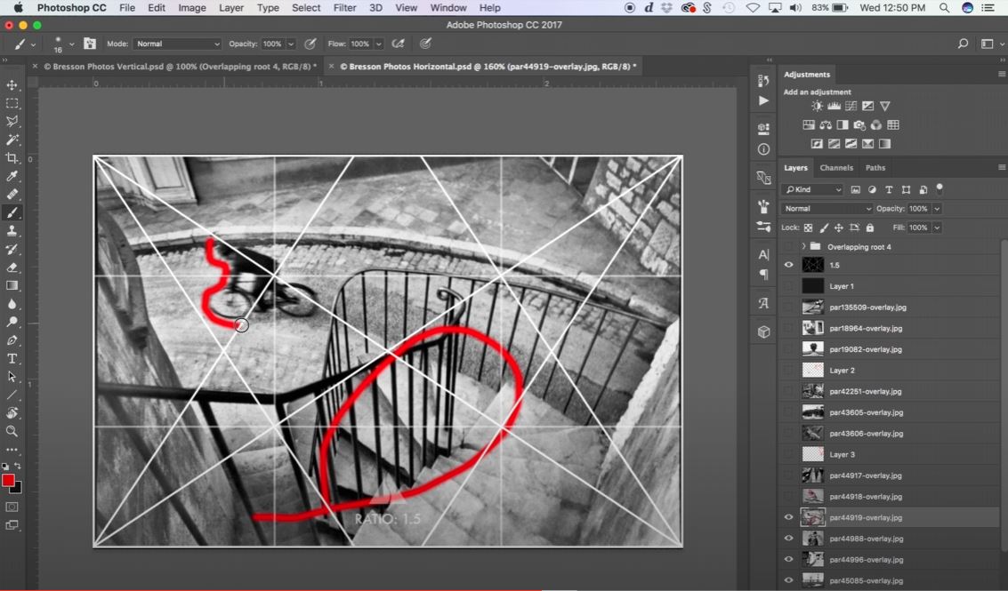Toggle the Brush panel from options bar
The image size is (1008, 591).
pos(89,44)
